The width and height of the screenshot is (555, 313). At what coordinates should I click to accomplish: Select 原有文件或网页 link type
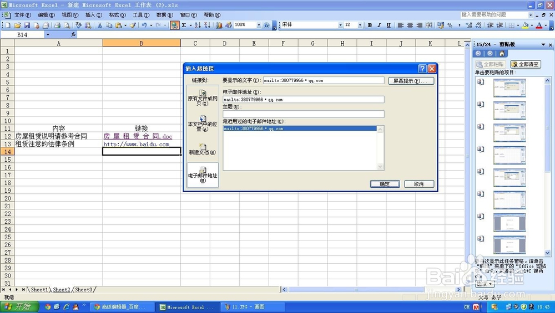point(203,98)
